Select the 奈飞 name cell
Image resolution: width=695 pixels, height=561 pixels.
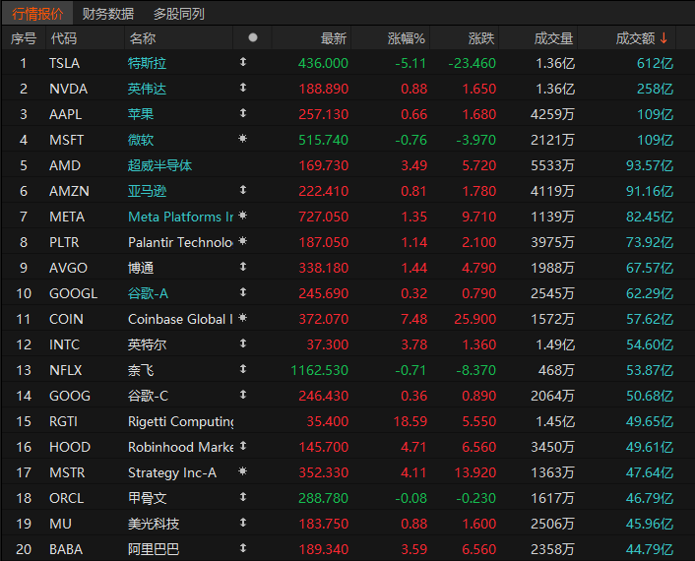pyautogui.click(x=141, y=370)
